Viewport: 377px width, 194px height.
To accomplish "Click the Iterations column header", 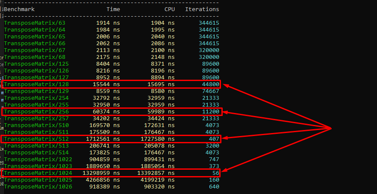I will click(202, 9).
